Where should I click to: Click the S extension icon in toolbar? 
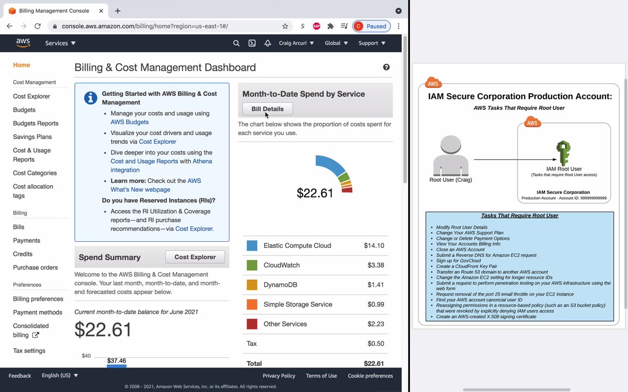click(303, 26)
